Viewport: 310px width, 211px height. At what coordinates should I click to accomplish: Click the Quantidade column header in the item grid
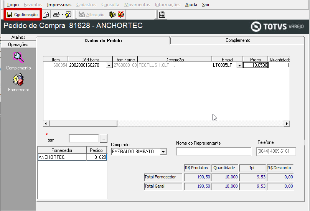click(279, 59)
